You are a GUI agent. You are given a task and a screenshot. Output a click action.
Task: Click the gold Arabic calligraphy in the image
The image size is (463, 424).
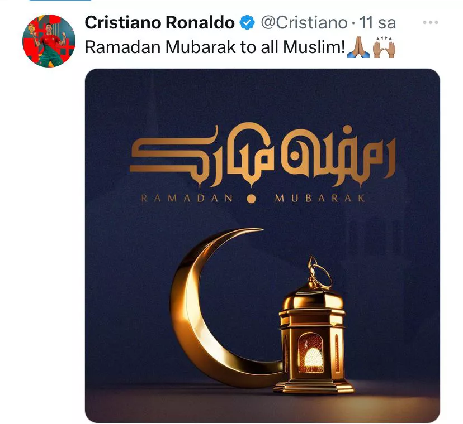pos(262,155)
